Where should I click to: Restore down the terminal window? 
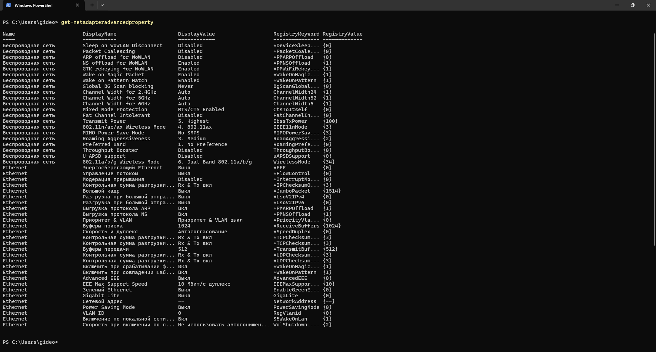(x=632, y=5)
